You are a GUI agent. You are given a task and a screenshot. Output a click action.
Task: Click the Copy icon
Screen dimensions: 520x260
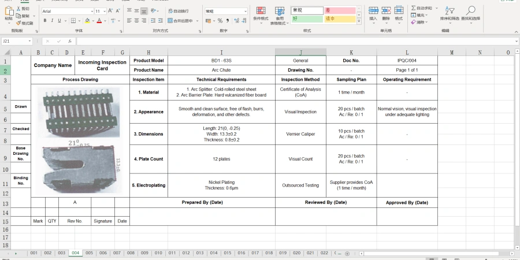pos(18,16)
